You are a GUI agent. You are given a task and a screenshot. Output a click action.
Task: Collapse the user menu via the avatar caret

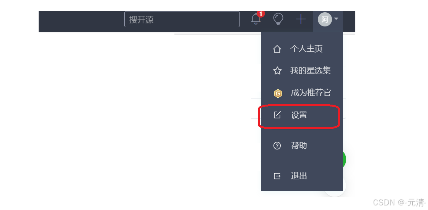click(336, 19)
